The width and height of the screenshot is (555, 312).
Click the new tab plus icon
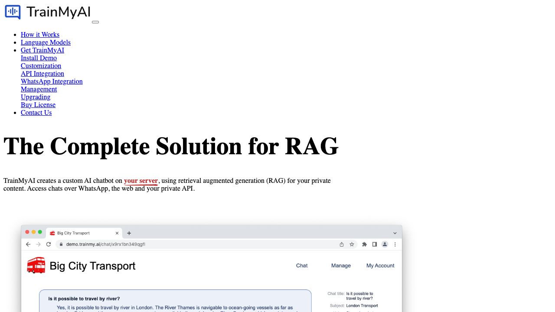coord(129,233)
